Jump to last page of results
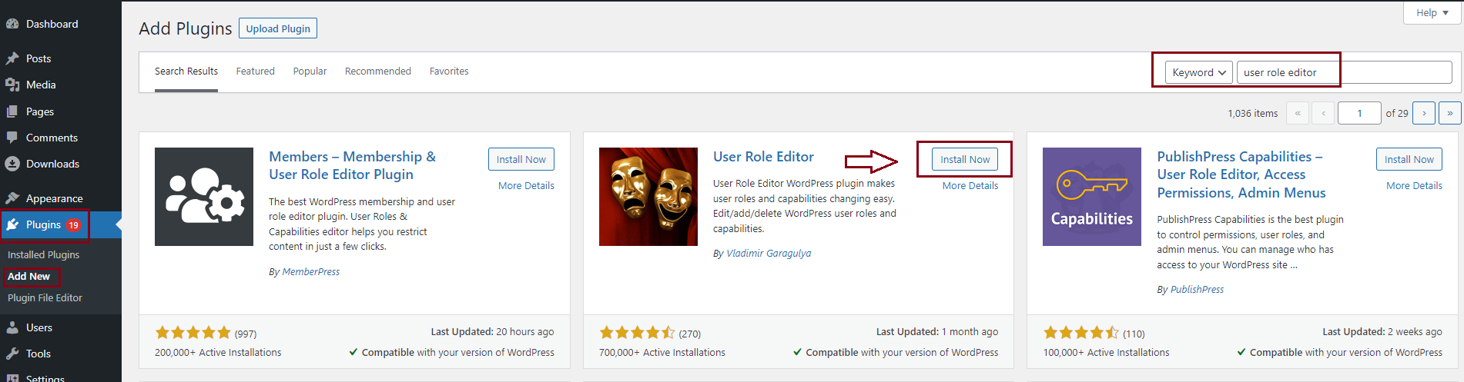This screenshot has height=382, width=1464. [1450, 113]
